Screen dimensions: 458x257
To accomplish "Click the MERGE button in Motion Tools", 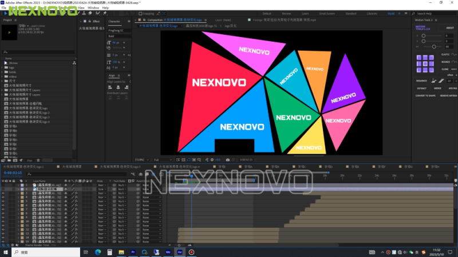I will [437, 89].
